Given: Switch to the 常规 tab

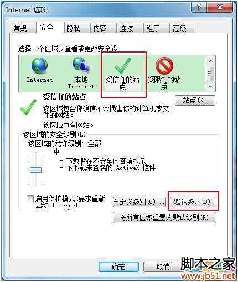Looking at the screenshot, I should [20, 28].
